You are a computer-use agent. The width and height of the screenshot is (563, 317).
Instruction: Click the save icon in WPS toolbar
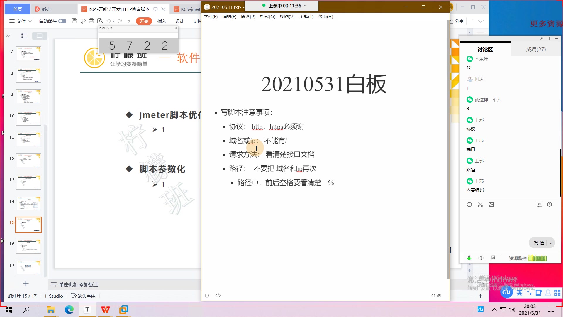[x=74, y=21]
